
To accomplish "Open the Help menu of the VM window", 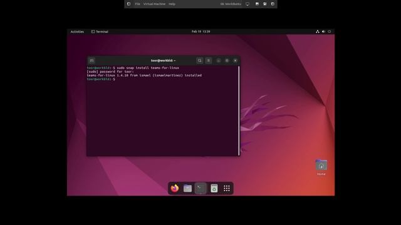I will [x=172, y=4].
